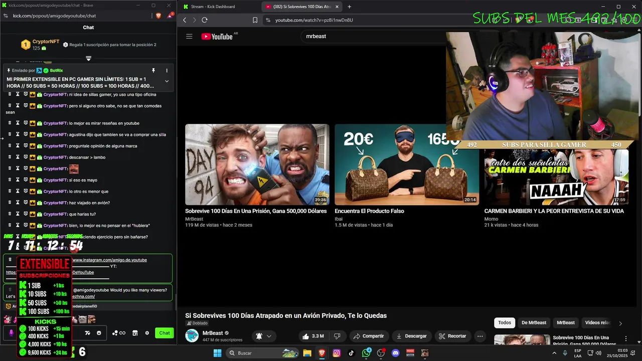Viewport: 642px width, 361px height.
Task: Dislike the MrBeast video
Action: [x=337, y=336]
